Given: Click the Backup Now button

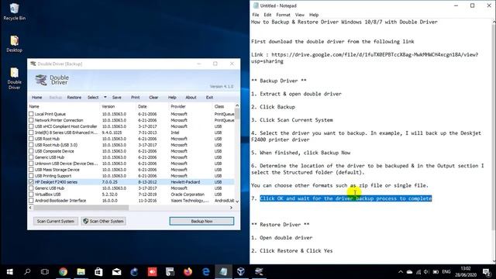Looking at the screenshot, I should point(201,221).
